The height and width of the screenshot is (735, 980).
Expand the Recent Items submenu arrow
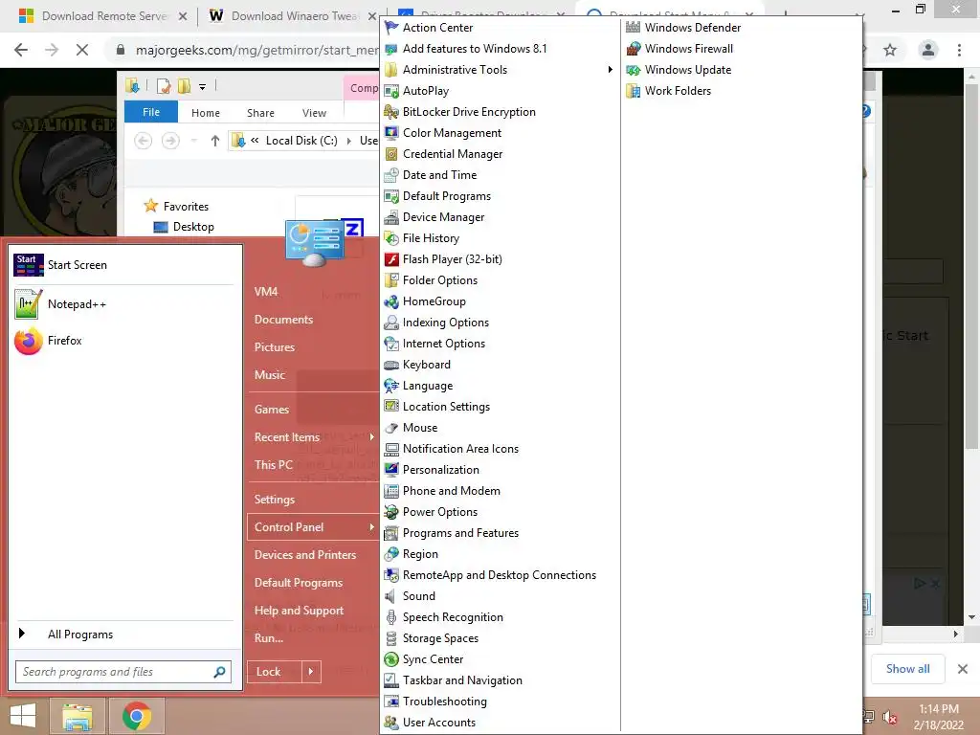pos(372,436)
